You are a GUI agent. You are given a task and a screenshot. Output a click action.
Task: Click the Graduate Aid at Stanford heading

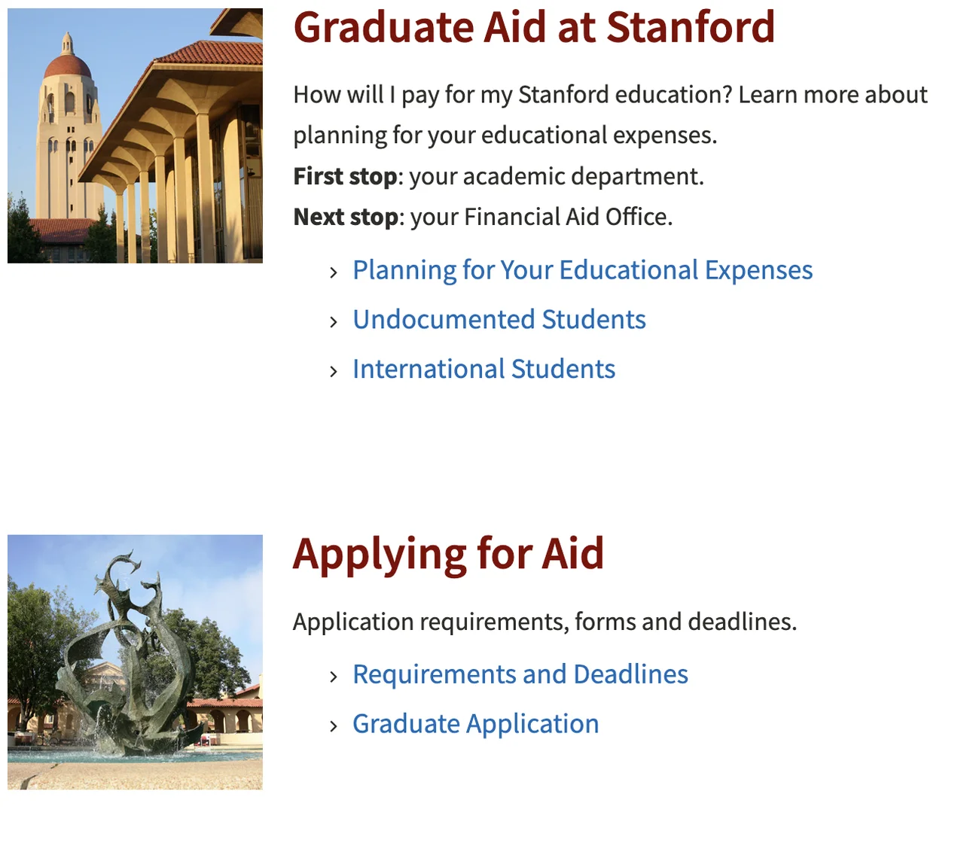pyautogui.click(x=534, y=28)
